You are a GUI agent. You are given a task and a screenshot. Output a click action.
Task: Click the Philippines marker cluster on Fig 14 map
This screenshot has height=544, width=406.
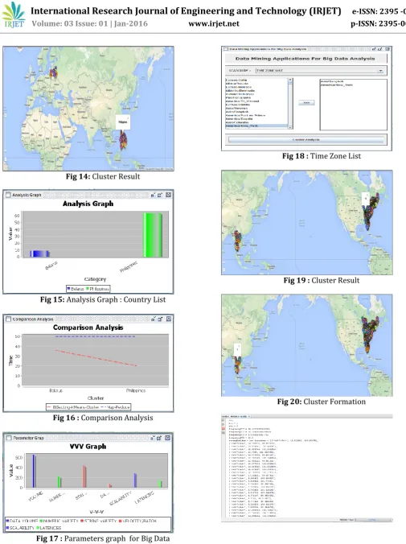tap(123, 139)
